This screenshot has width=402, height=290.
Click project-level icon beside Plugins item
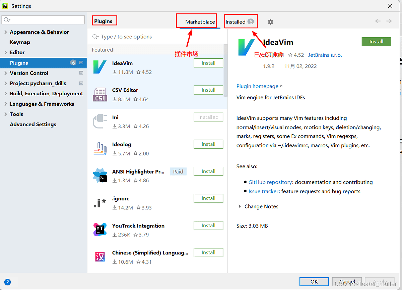[x=81, y=63]
